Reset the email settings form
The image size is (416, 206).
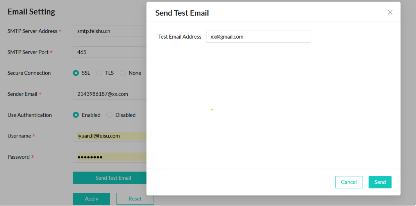point(135,199)
